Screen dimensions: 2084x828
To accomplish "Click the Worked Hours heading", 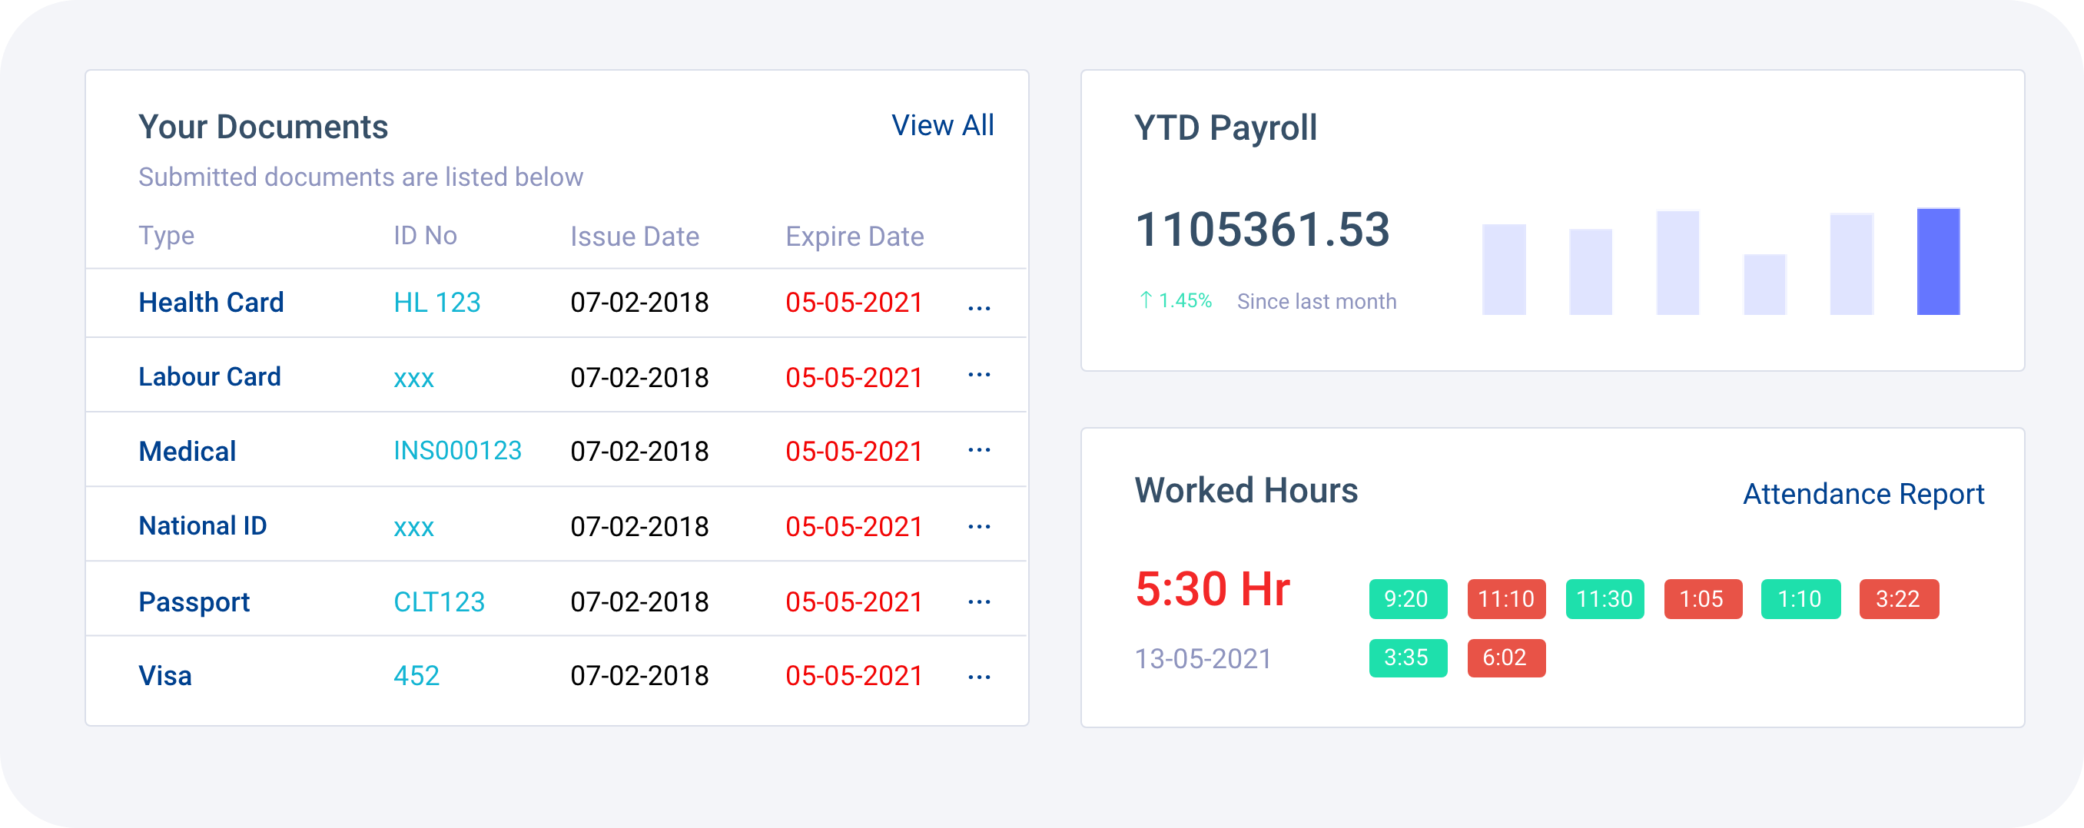I will (1246, 491).
